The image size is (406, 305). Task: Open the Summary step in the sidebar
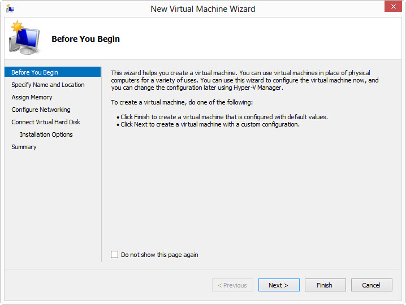pyautogui.click(x=24, y=147)
